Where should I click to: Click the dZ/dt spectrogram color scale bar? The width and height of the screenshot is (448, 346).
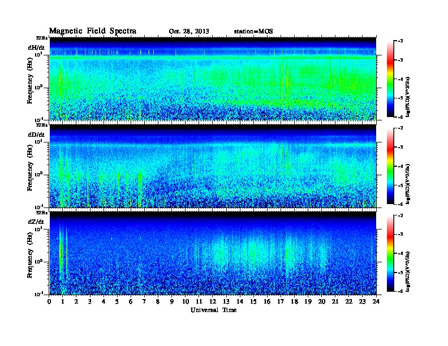coord(390,253)
